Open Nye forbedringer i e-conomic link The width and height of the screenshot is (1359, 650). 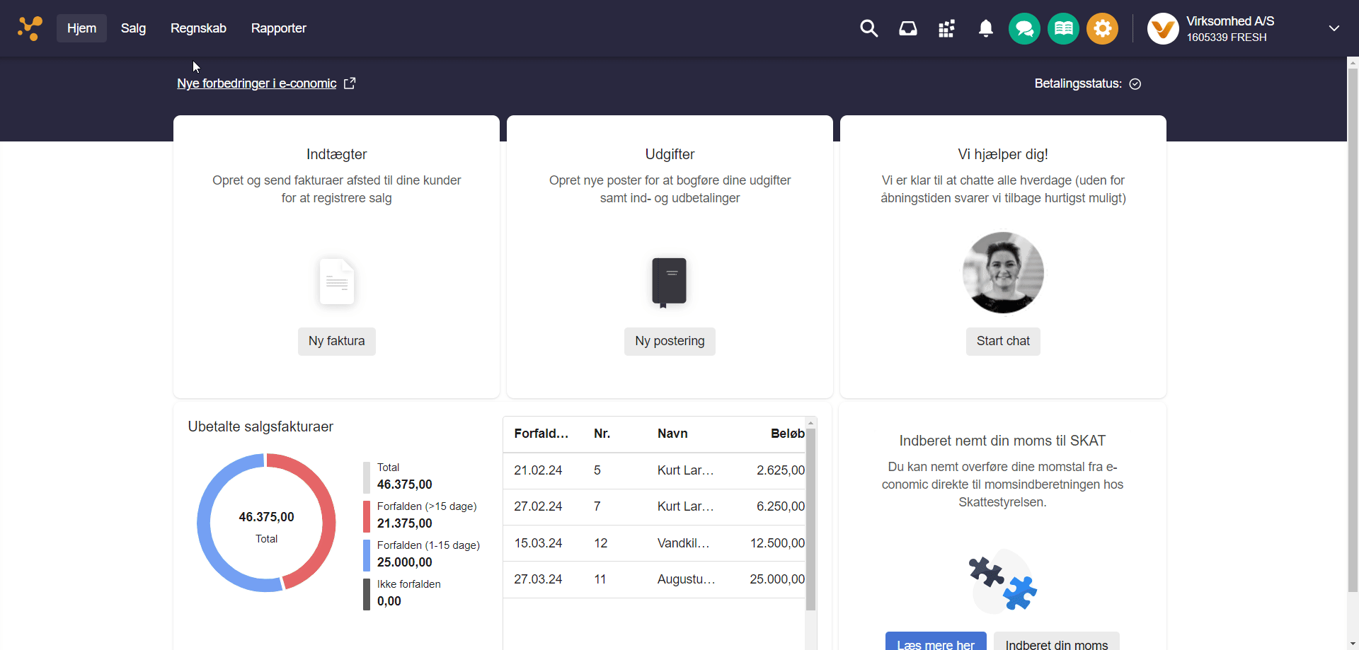click(x=257, y=83)
